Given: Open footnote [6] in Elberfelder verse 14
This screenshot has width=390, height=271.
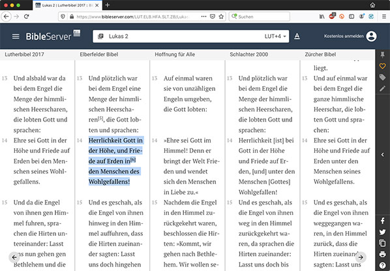Looking at the screenshot, I should pos(133,159).
